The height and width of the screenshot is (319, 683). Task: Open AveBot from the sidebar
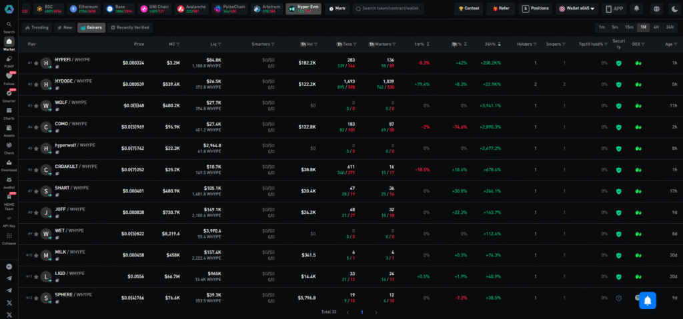9,182
